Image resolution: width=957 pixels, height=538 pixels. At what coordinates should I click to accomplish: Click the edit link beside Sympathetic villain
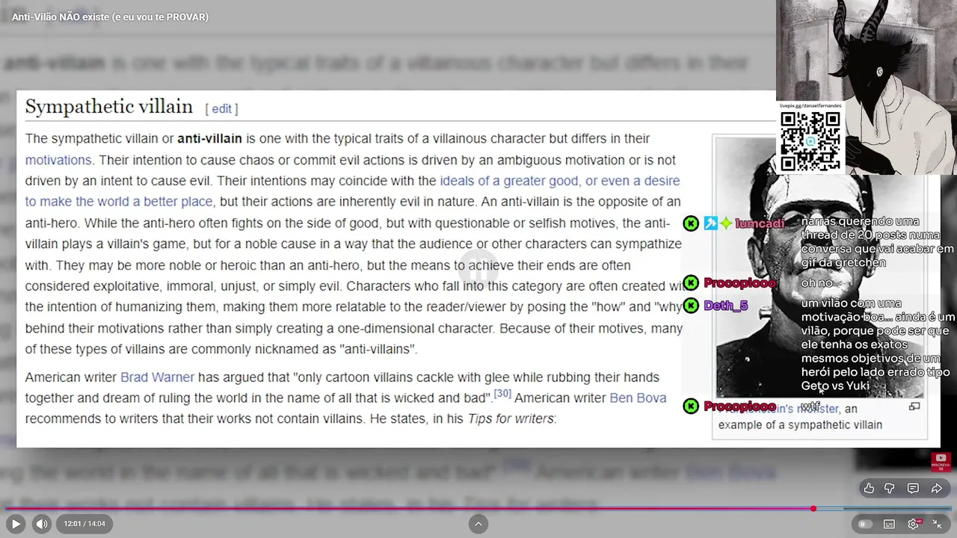[221, 109]
